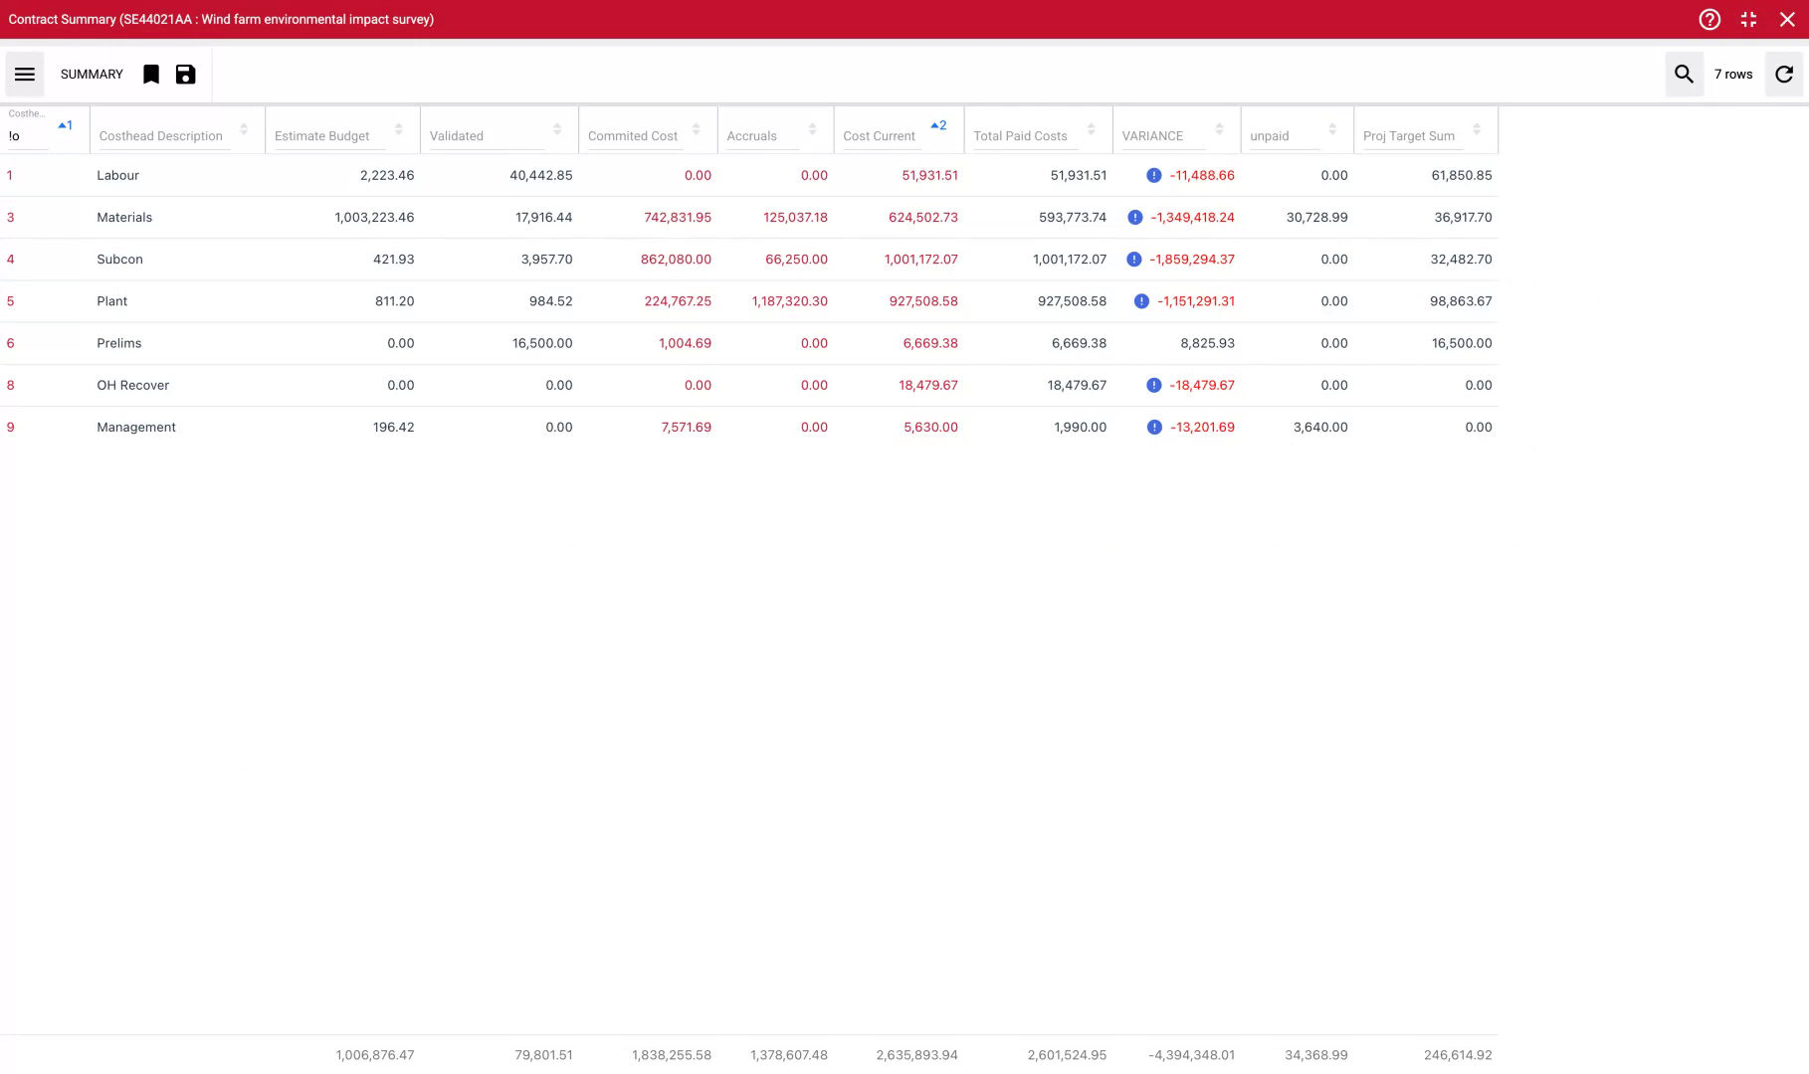
Task: Toggle sorting on the Costhead Description column
Action: coord(244,129)
